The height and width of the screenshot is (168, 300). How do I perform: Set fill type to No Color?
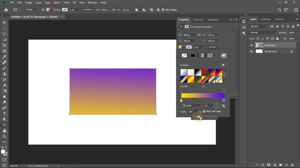[184, 56]
